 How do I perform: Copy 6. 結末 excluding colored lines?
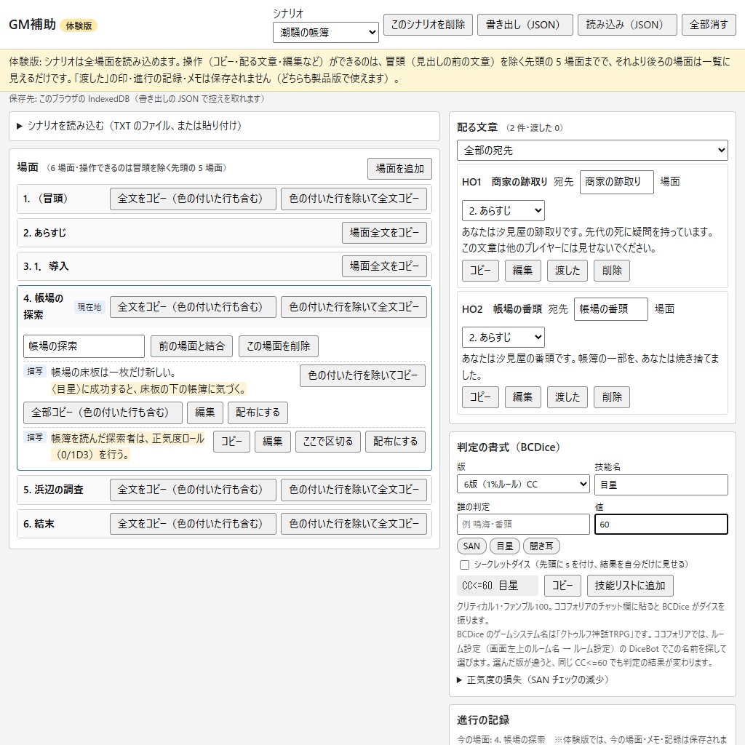(x=354, y=524)
